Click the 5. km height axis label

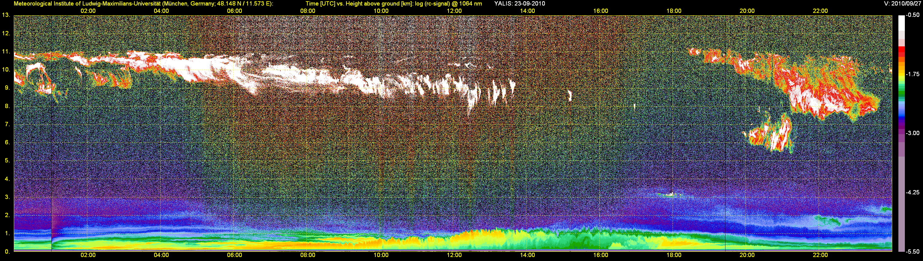click(x=7, y=161)
